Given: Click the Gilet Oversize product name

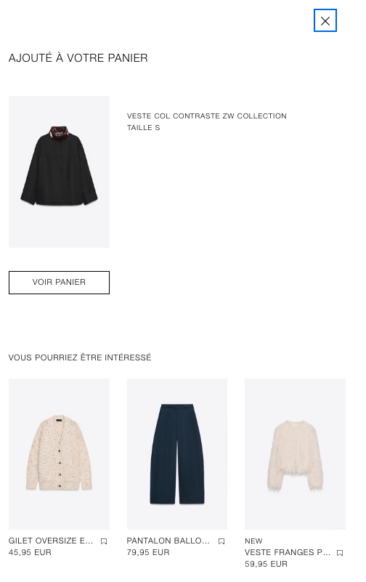Looking at the screenshot, I should pyautogui.click(x=51, y=541).
